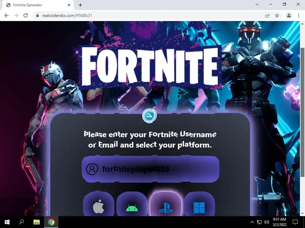
Task: Go back to the previous page
Action: pyautogui.click(x=7, y=15)
